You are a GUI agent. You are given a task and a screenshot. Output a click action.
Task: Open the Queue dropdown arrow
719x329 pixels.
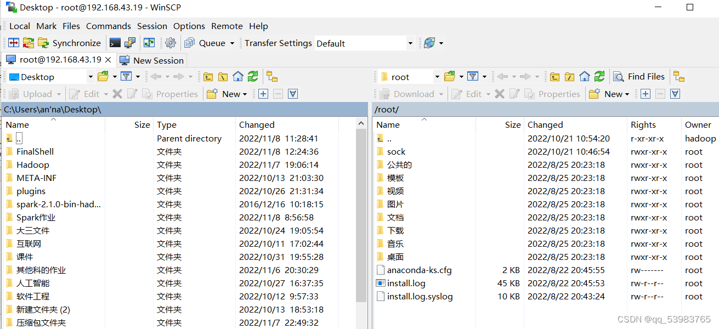(x=232, y=43)
